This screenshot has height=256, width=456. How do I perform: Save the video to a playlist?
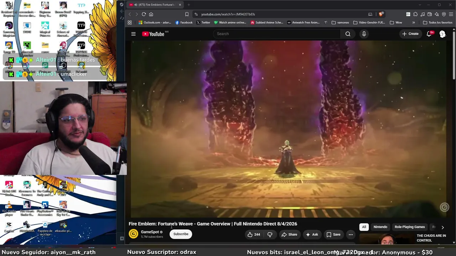click(333, 234)
